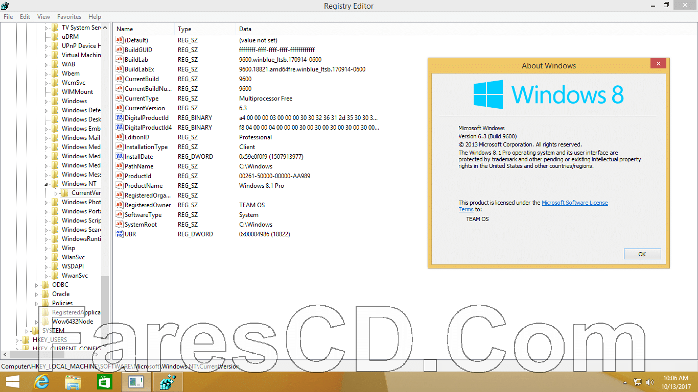Open the View menu
This screenshot has width=698, height=392.
pos(44,17)
